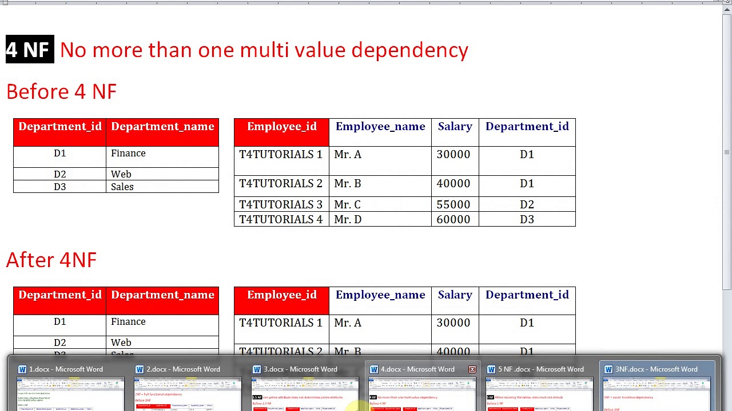The height and width of the screenshot is (411, 732).
Task: Click the T4TUTORIALS 4 cell
Action: point(281,219)
